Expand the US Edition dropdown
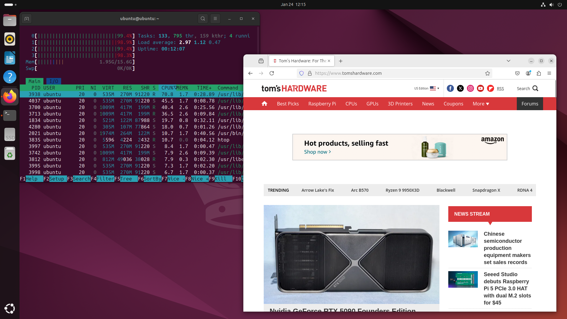567x319 pixels. coord(427,88)
